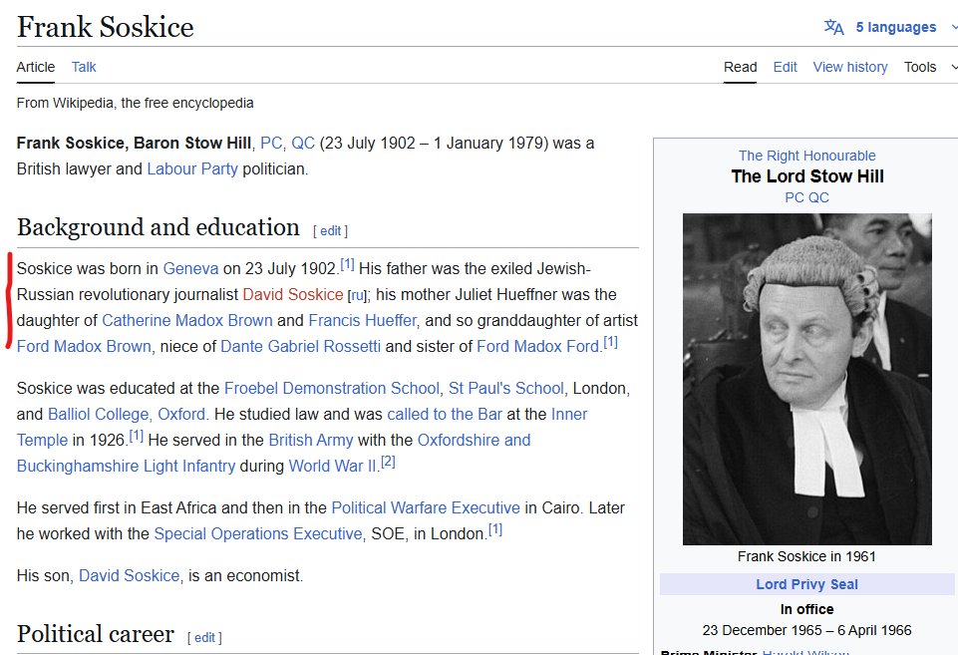Open the St Paul's School link
958x655 pixels.
click(x=505, y=389)
